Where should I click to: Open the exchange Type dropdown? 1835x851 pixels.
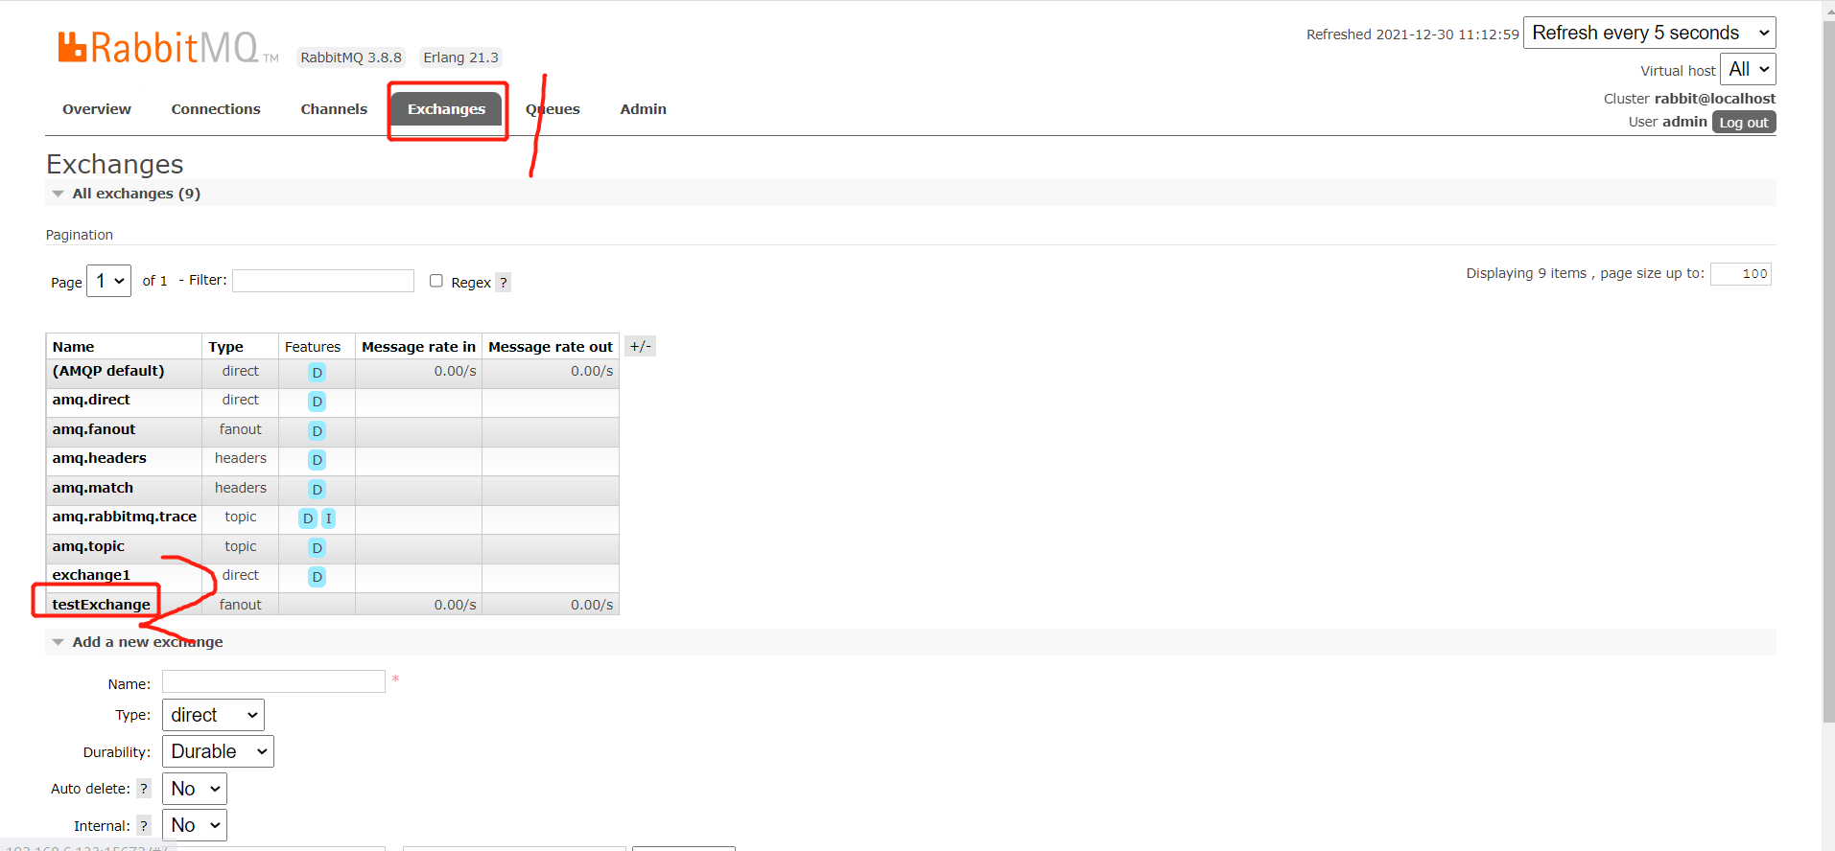[213, 715]
